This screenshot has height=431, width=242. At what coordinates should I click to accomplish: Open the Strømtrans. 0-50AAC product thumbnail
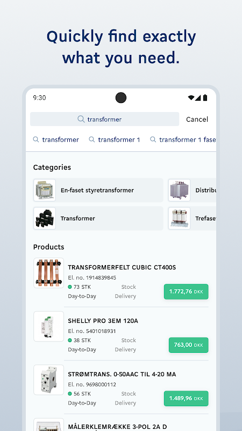coord(48,380)
